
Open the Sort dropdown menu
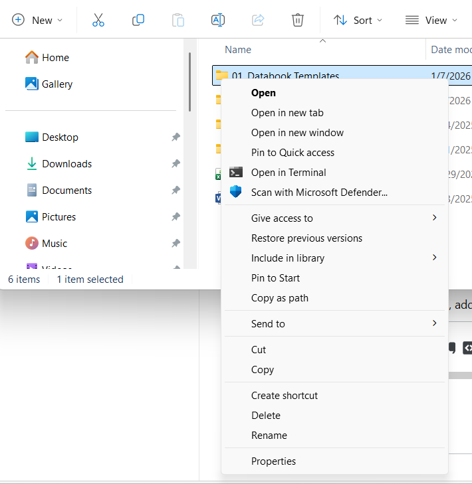tap(358, 21)
